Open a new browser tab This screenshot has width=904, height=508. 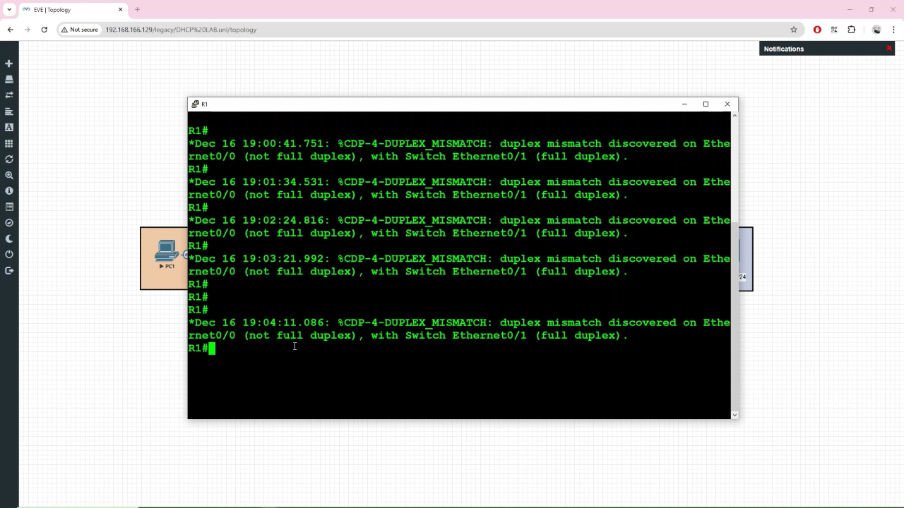point(138,10)
